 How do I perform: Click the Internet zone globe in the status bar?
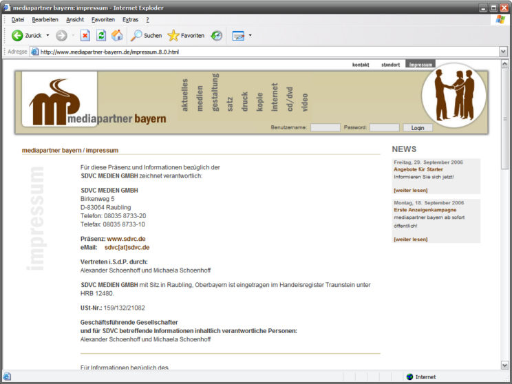[x=409, y=377]
